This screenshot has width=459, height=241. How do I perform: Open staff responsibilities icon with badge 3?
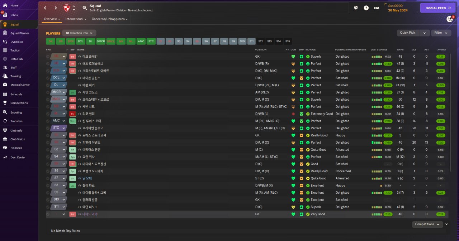pyautogui.click(x=450, y=19)
